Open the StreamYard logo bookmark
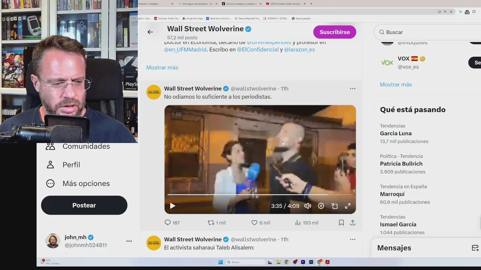This screenshot has height=270, width=481. click(193, 18)
